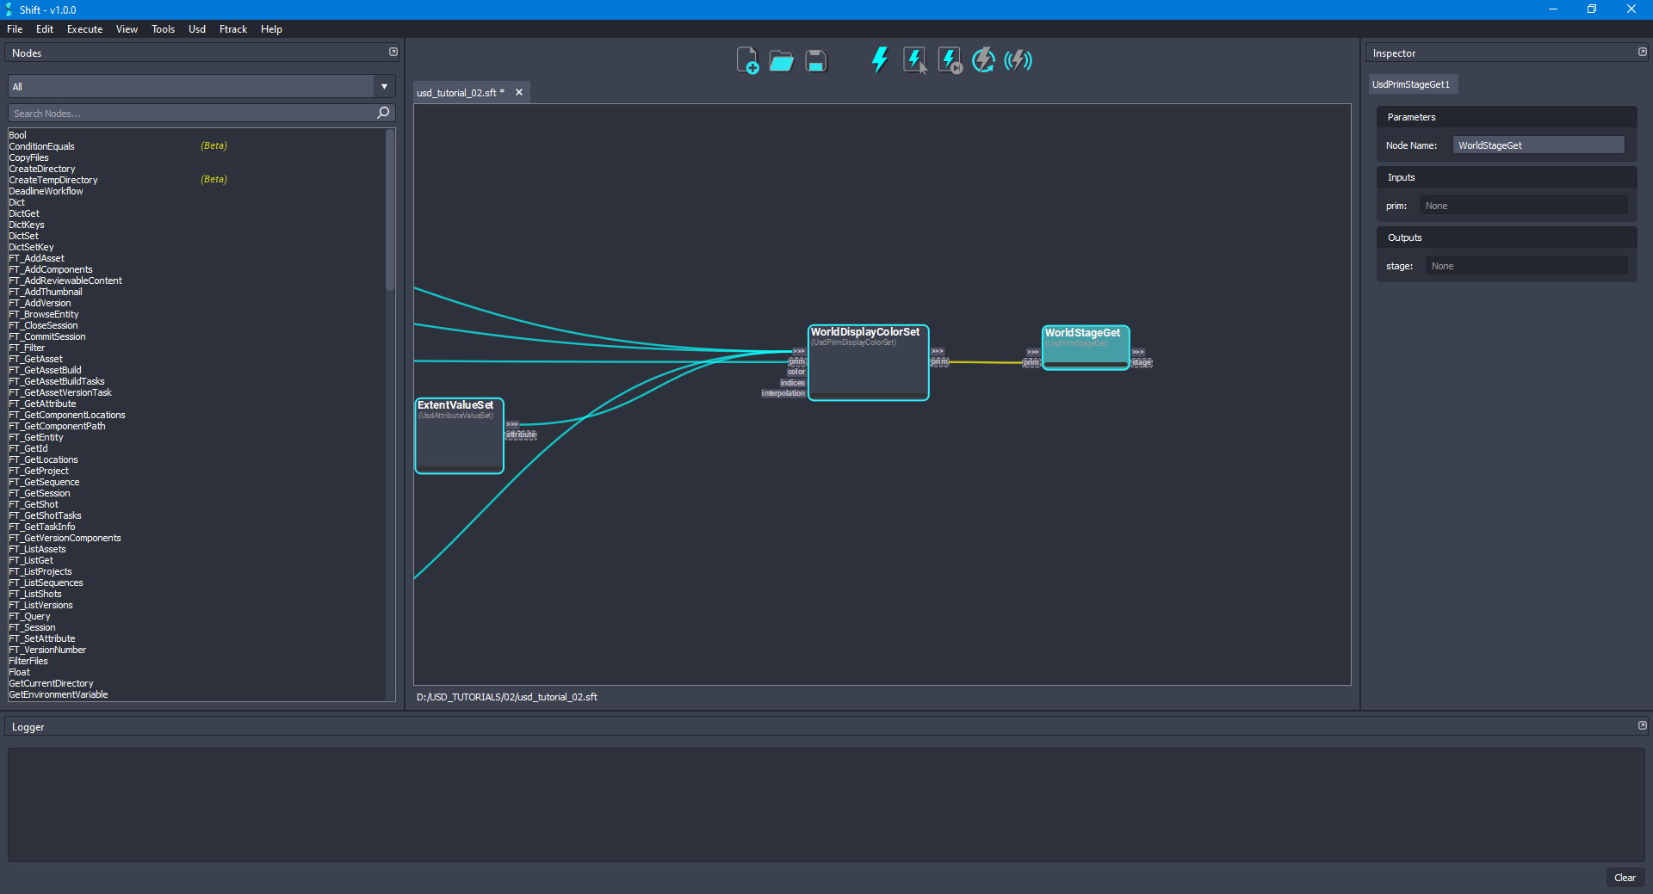Run selected nodes using the lightning-cursor icon
This screenshot has width=1653, height=894.
913,60
